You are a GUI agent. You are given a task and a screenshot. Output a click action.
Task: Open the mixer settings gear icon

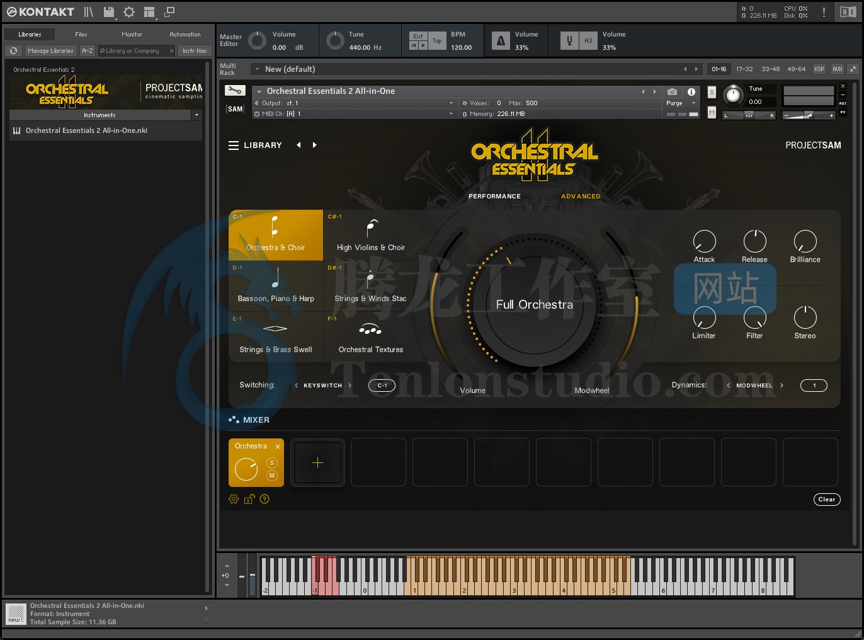coord(234,499)
